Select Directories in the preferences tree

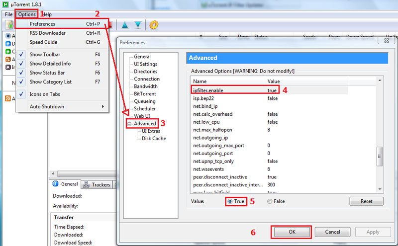[145, 72]
